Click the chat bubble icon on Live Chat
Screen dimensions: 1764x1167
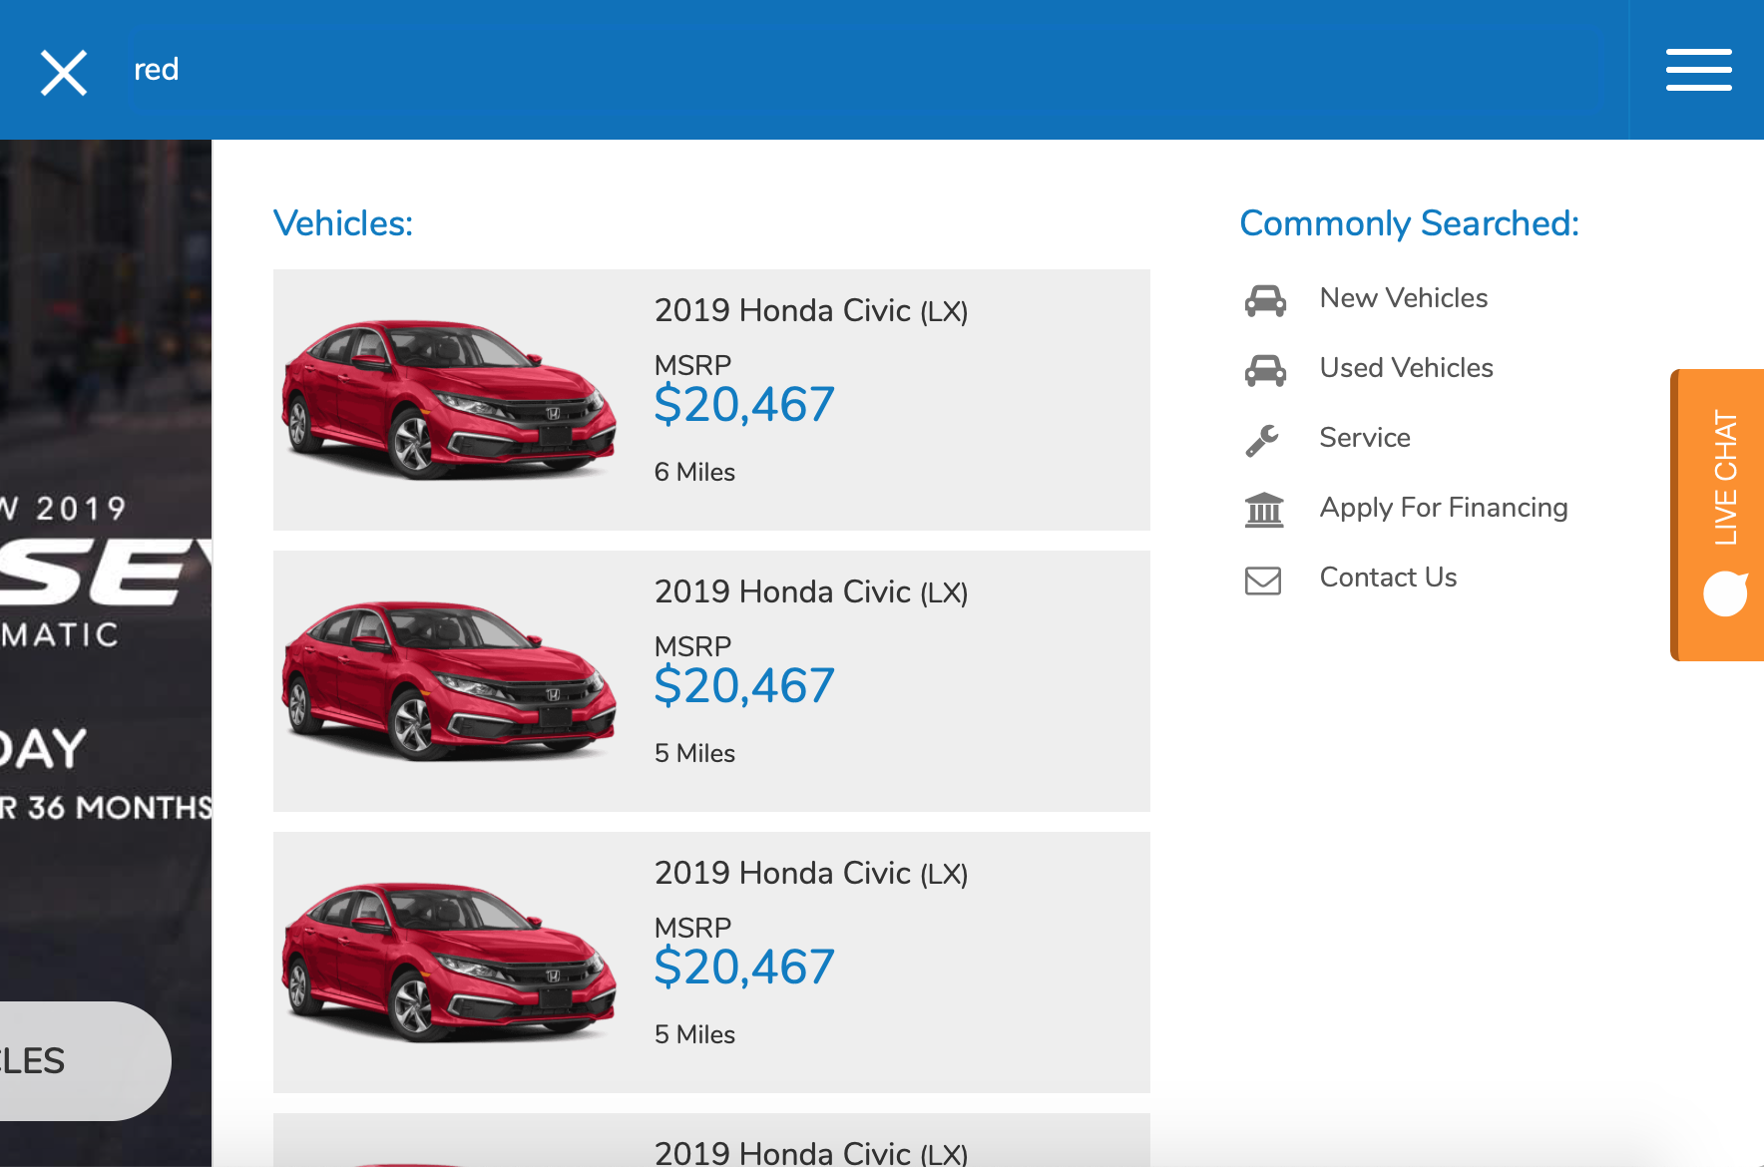[1725, 594]
